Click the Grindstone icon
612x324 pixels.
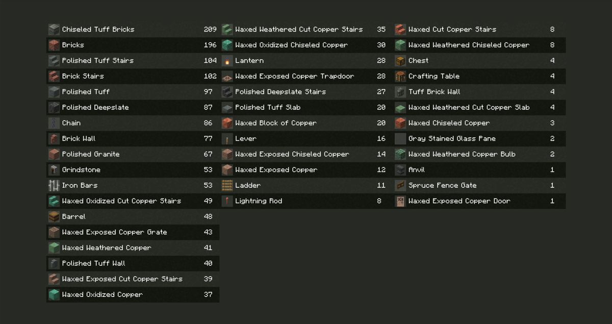[x=54, y=170]
